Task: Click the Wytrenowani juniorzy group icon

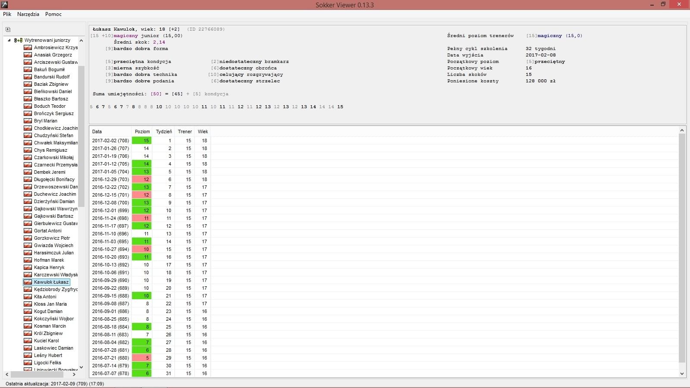Action: point(18,40)
